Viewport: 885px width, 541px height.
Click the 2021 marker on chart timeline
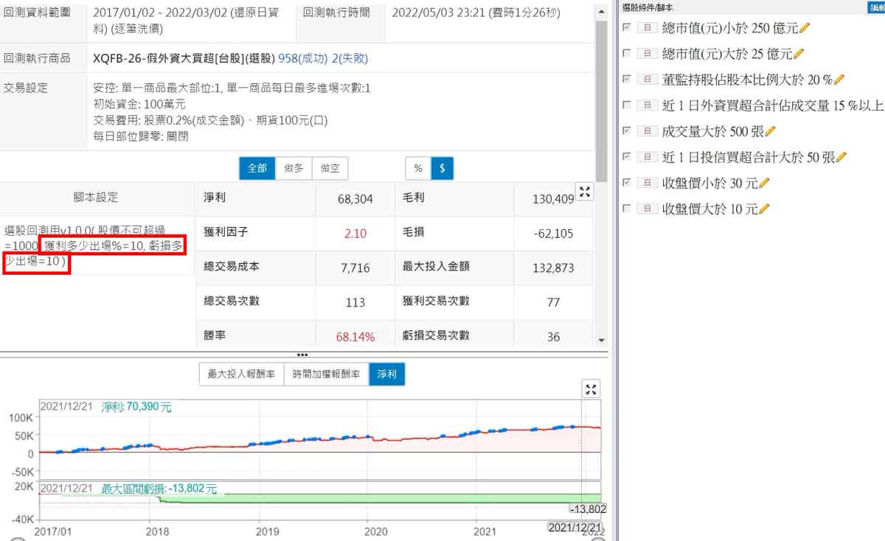[x=484, y=531]
